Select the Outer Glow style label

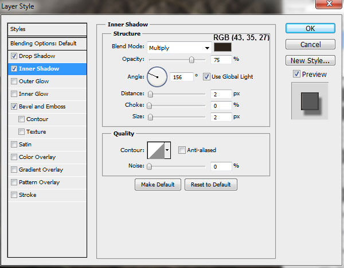tap(34, 81)
